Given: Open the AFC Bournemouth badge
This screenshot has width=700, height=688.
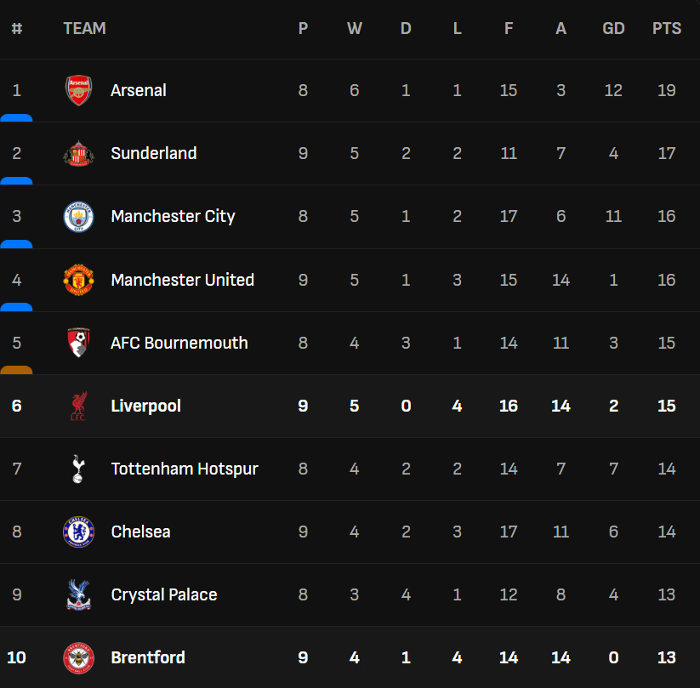Looking at the screenshot, I should (78, 343).
